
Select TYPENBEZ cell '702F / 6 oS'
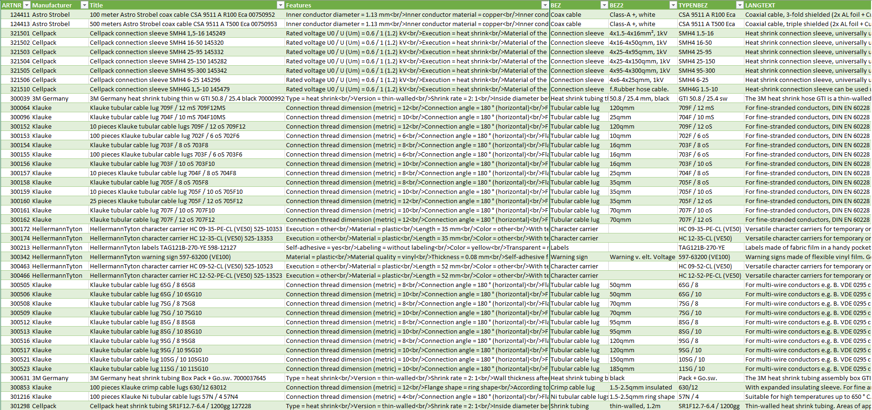coord(711,136)
